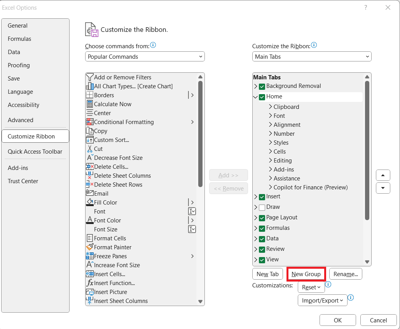The width and height of the screenshot is (400, 329).
Task: Uncheck the Formulas tab checkbox
Action: [262, 228]
